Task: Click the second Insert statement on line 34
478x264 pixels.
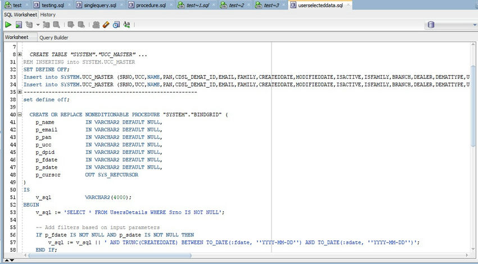Action: (246, 84)
